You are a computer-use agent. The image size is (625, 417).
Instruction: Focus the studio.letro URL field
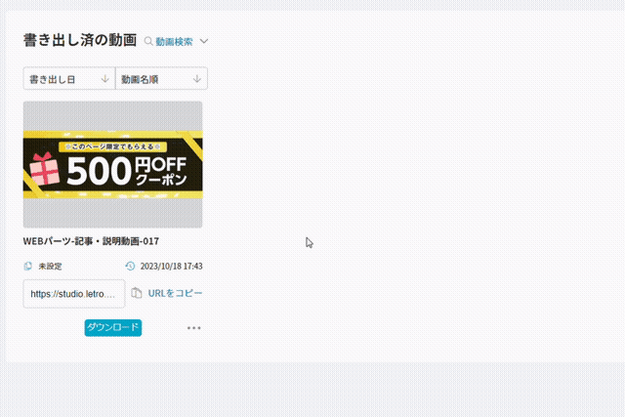tap(73, 293)
